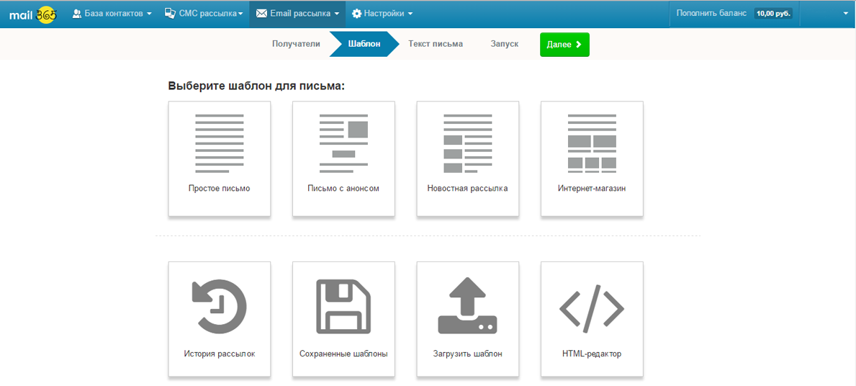856x386 pixels.
Task: Select the Шаблон step
Action: pyautogui.click(x=364, y=44)
